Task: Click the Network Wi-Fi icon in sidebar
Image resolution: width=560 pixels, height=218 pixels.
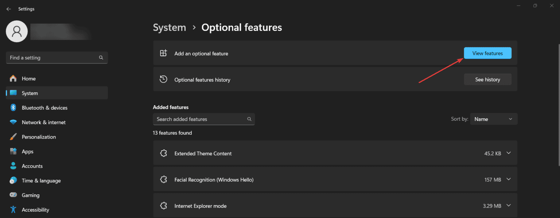Action: [x=13, y=122]
